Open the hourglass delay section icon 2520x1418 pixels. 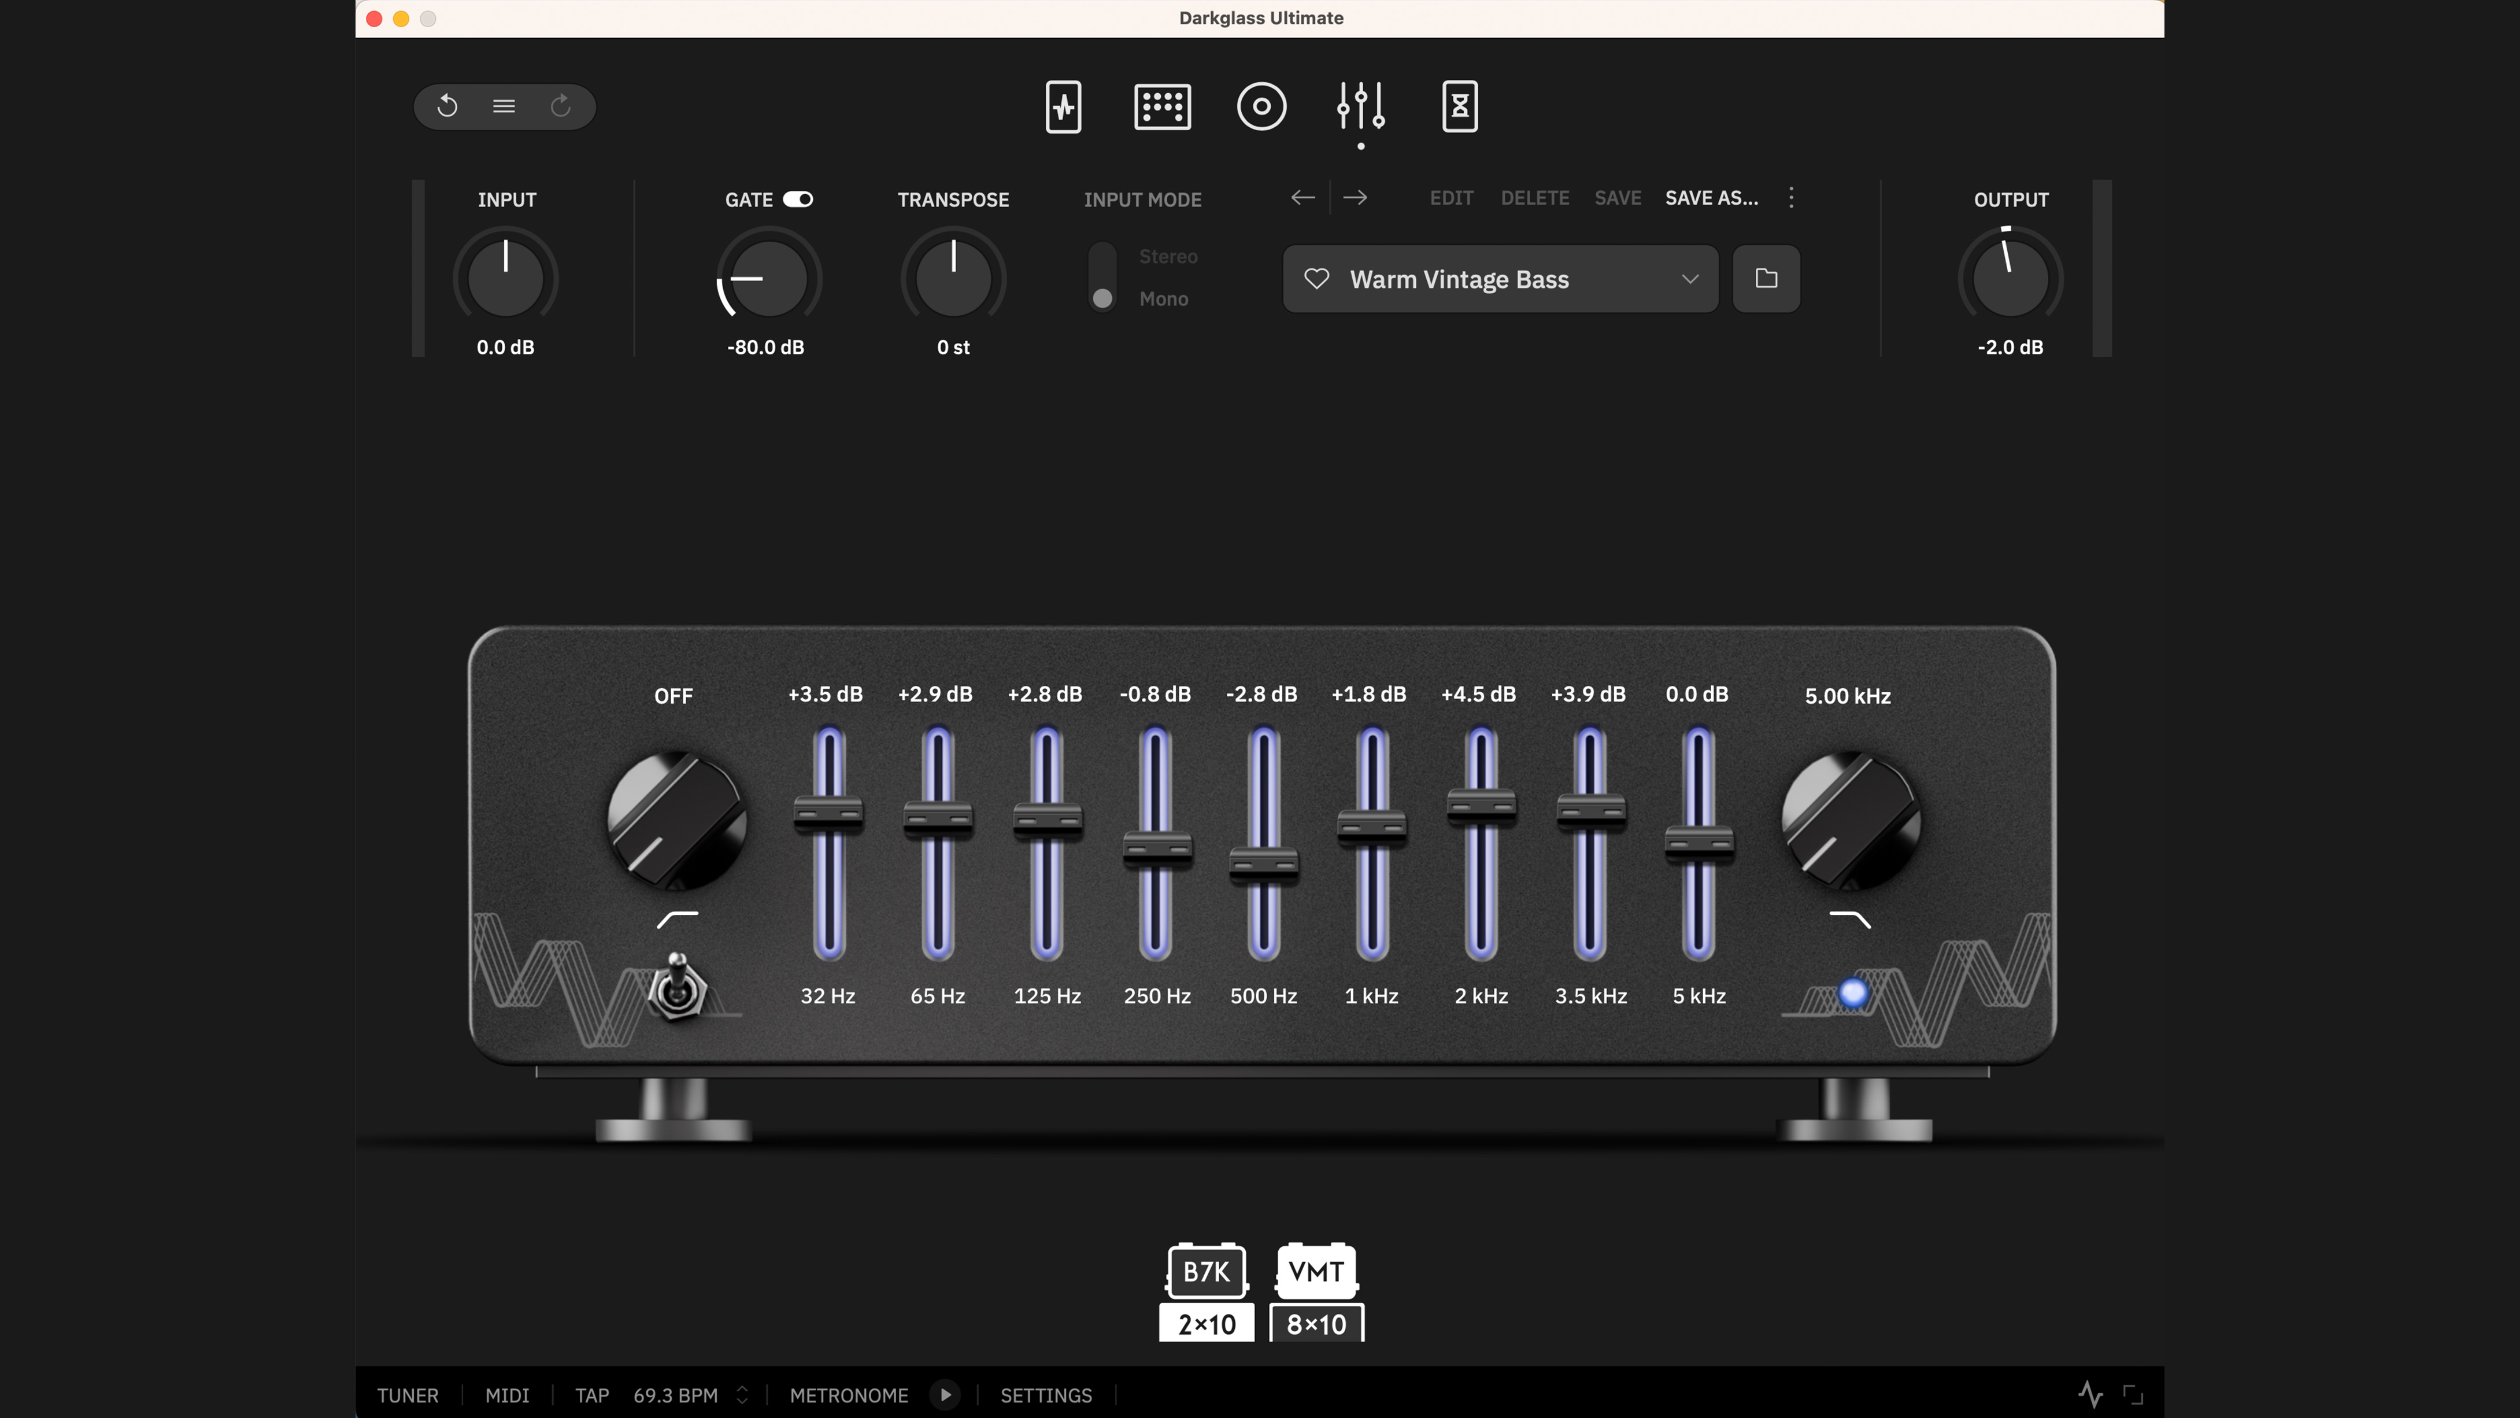click(1460, 106)
